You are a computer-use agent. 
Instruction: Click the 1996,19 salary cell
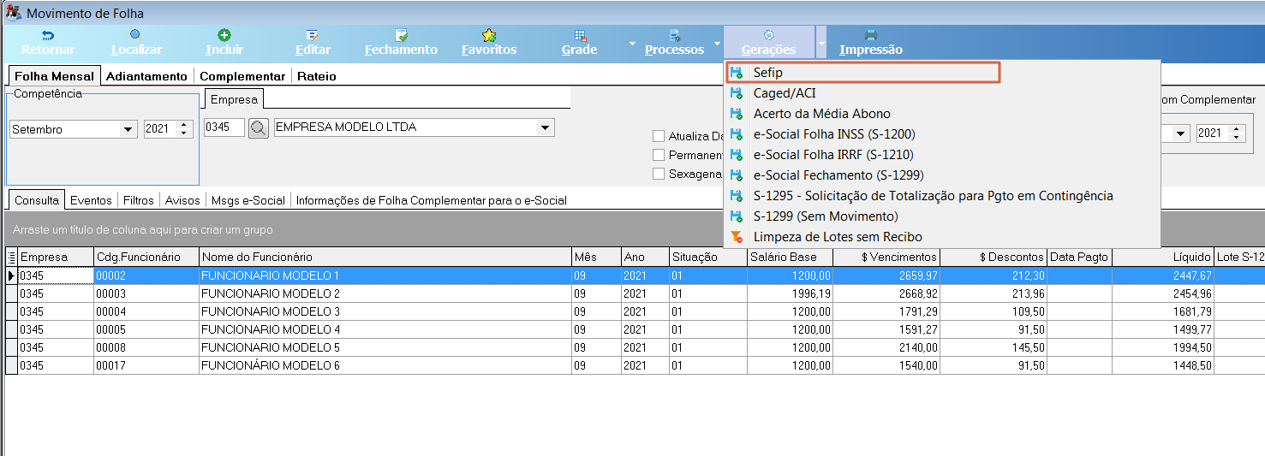pyautogui.click(x=790, y=293)
